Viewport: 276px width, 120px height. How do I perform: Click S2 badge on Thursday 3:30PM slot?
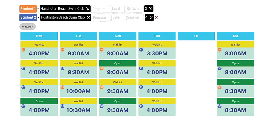141,49
